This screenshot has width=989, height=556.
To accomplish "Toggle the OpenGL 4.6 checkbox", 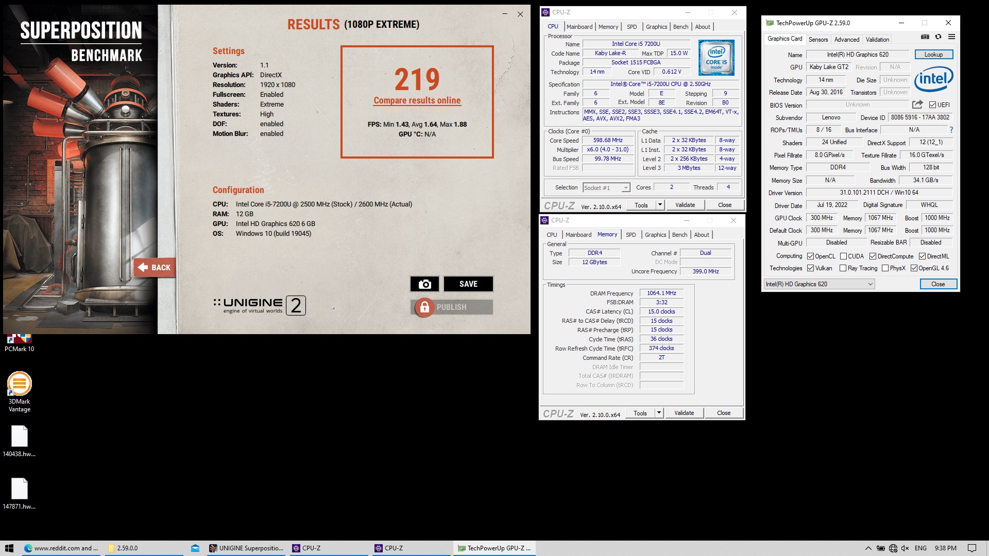I will tap(914, 268).
